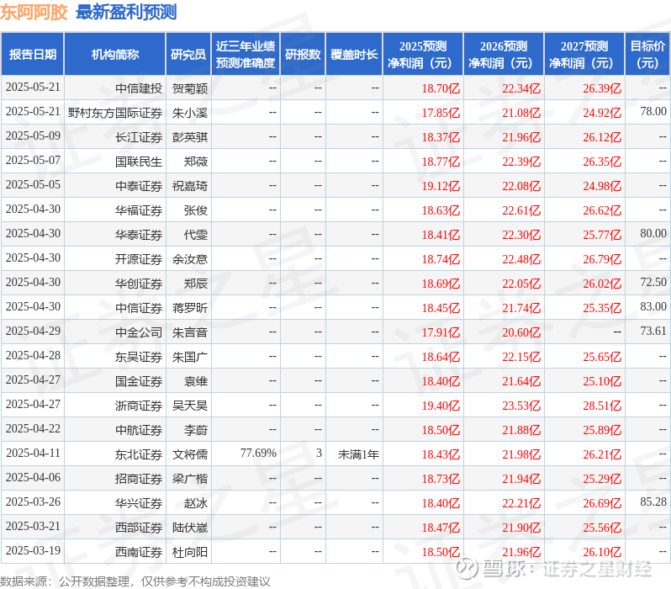The width and height of the screenshot is (671, 589).
Task: Select researcher 朱小溪
Action: click(190, 113)
